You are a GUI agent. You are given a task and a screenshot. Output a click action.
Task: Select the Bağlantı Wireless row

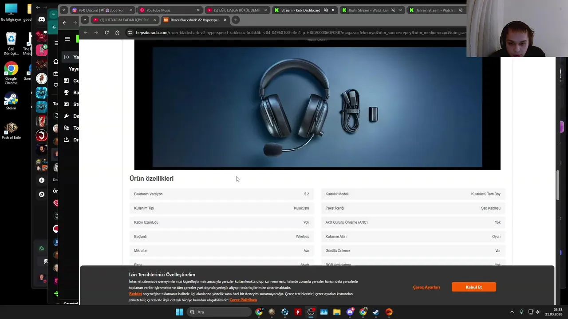click(x=221, y=237)
